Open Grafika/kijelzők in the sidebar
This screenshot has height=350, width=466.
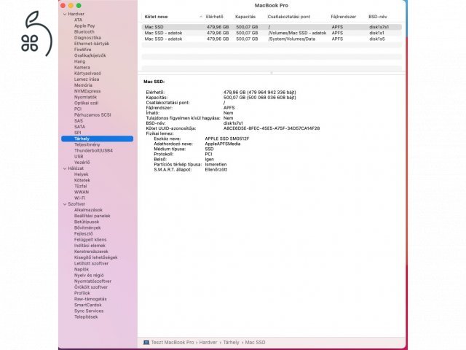[90, 55]
